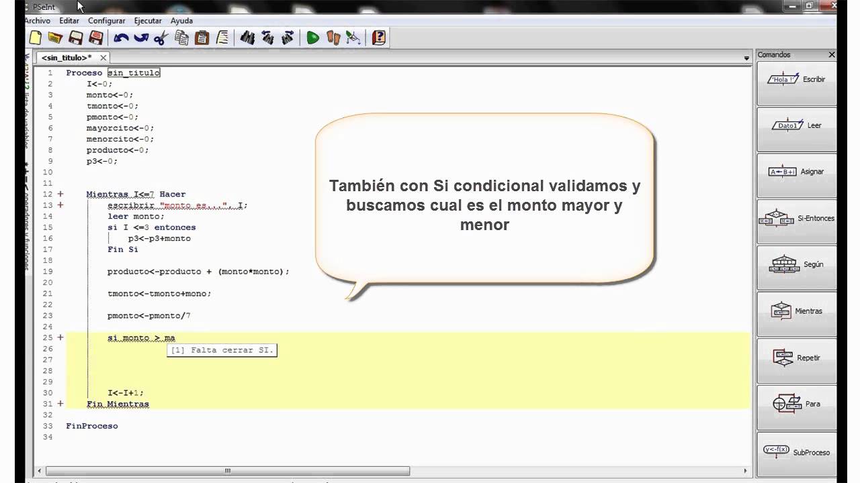This screenshot has width=860, height=483.
Task: Click the line 'leer monto;'
Action: tap(136, 216)
